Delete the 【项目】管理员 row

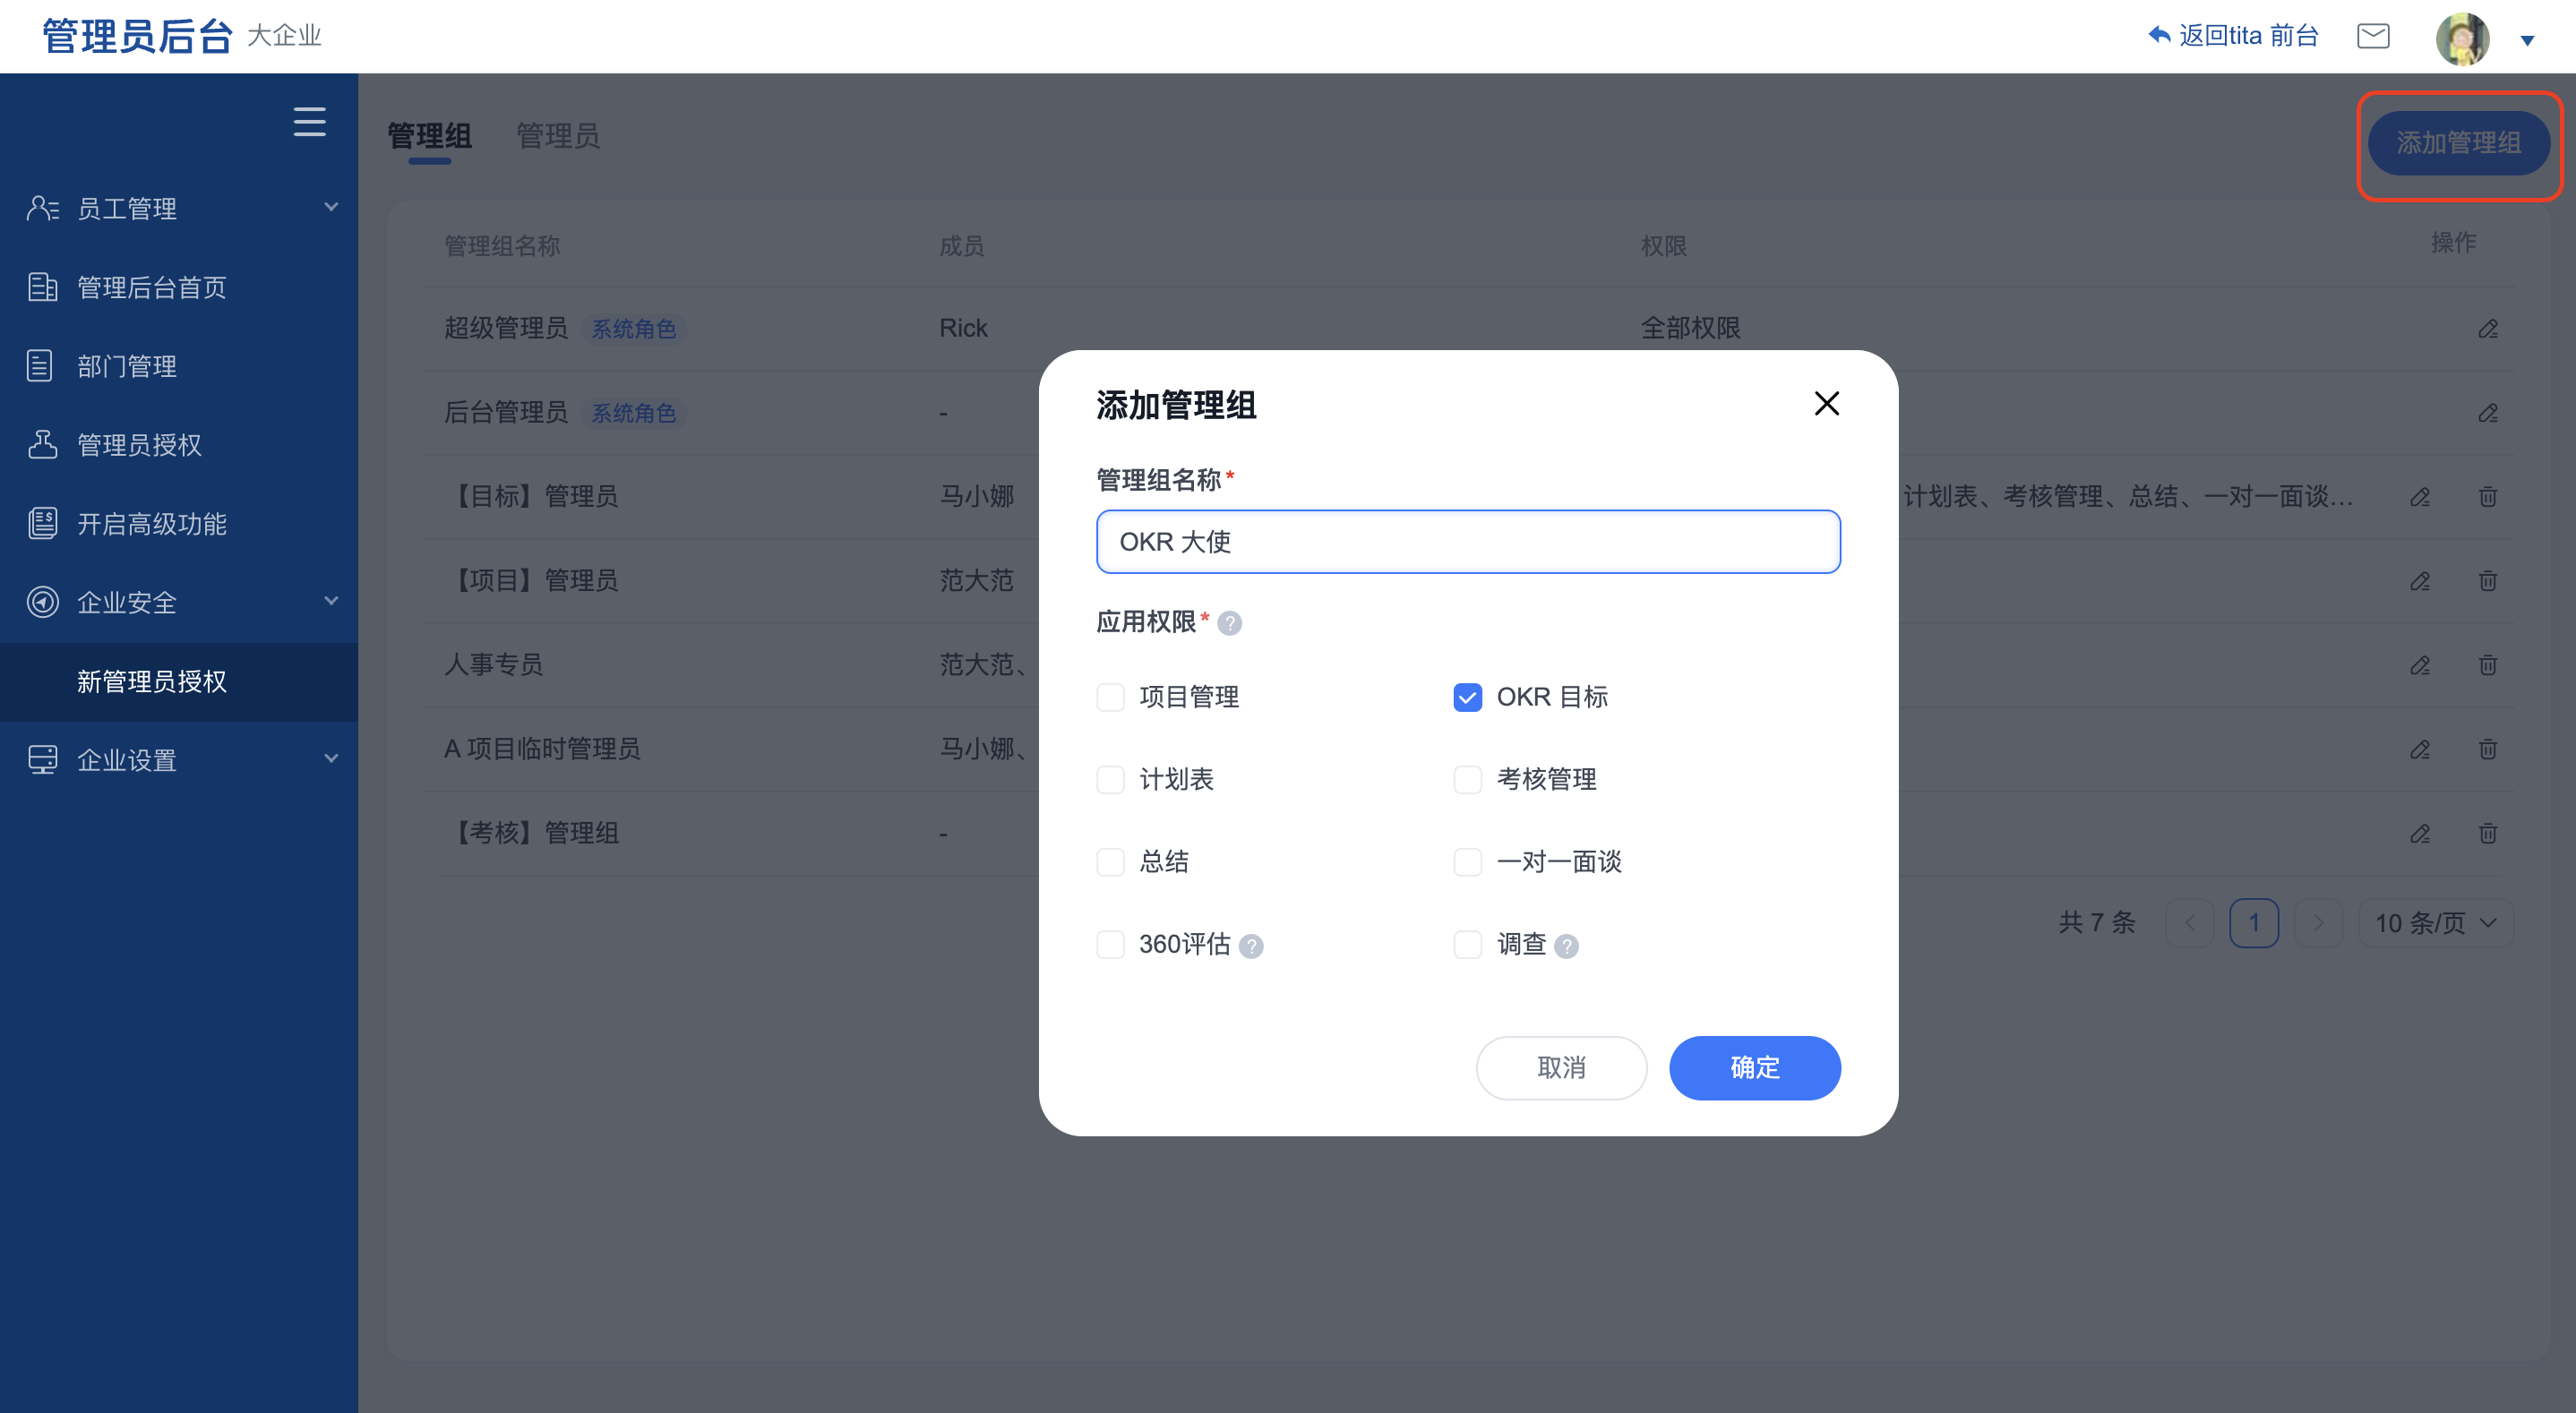[2488, 581]
